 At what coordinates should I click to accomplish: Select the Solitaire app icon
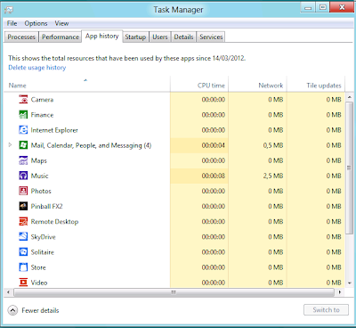[x=23, y=252]
